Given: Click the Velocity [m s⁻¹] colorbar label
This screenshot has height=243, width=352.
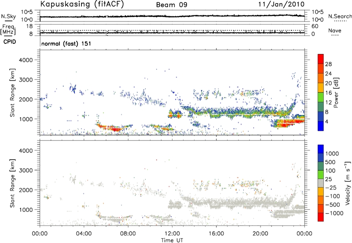Looking at the screenshot, I should coord(348,183).
